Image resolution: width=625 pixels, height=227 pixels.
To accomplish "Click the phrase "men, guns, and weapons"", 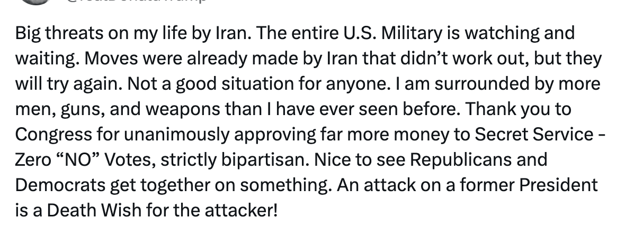I will (x=117, y=110).
